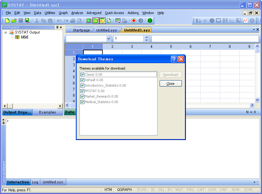
Task: Uncheck the Market_Research 0.00 checkbox
Action: [82, 96]
